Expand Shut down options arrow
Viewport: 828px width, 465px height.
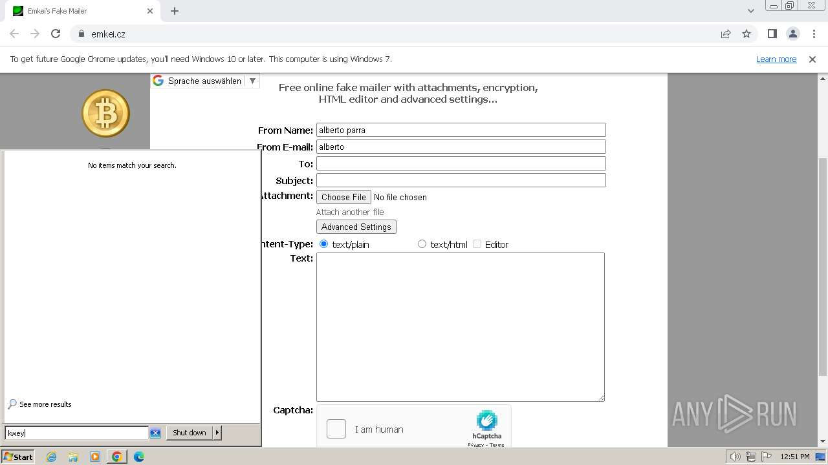(217, 433)
